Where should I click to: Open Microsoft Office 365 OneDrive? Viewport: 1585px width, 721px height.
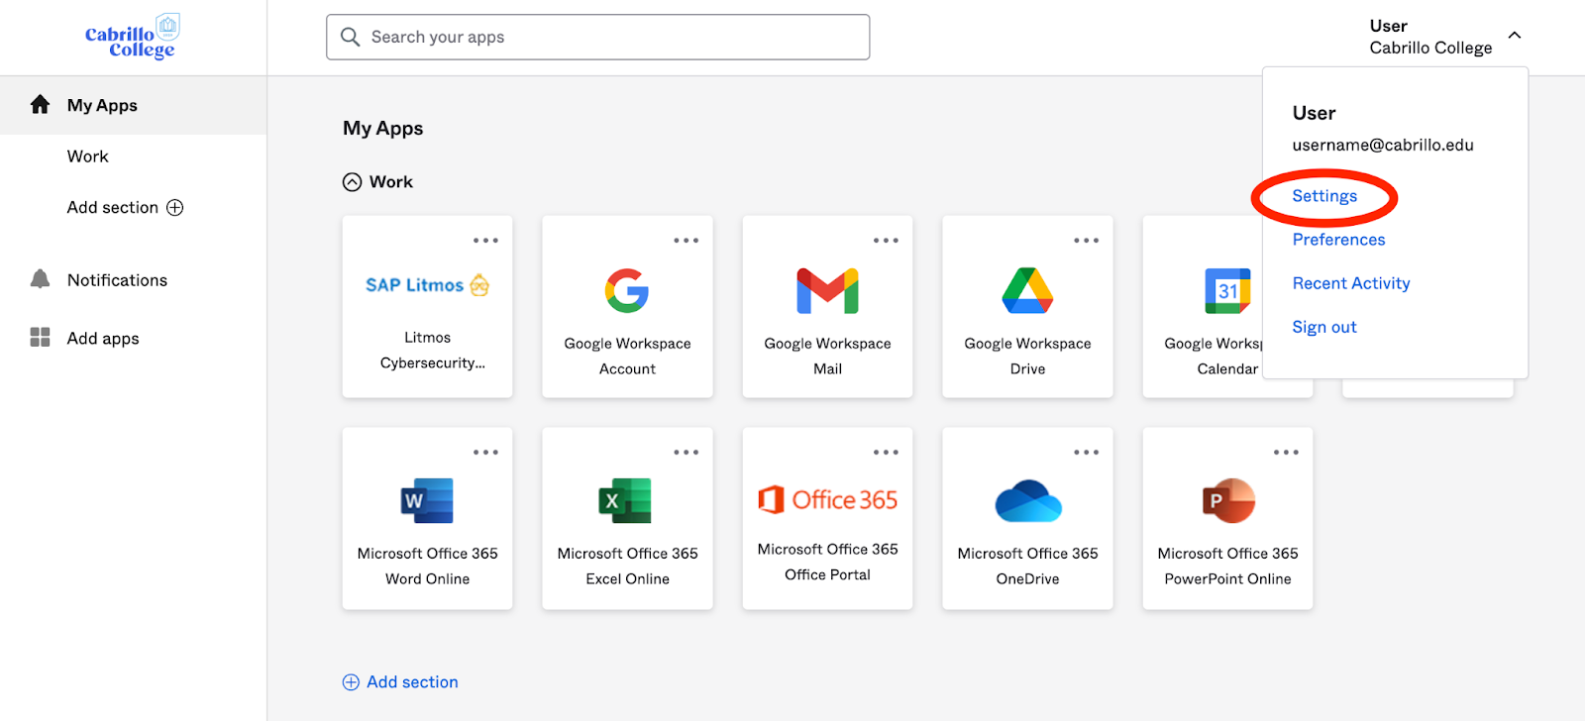tap(1027, 519)
